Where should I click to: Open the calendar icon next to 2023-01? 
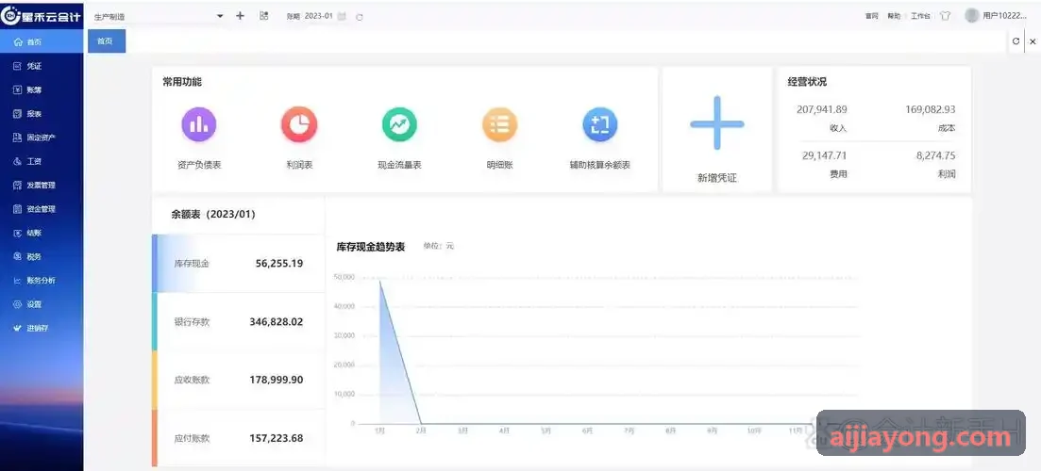(x=342, y=17)
